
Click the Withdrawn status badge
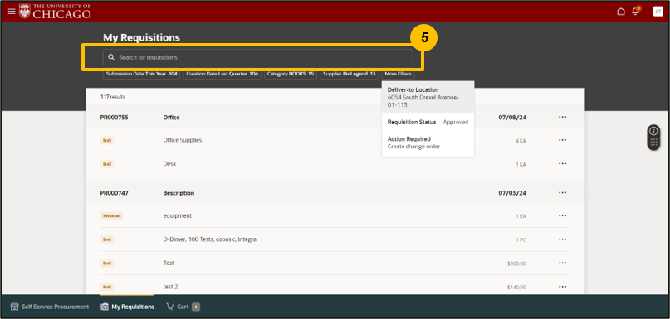[x=112, y=215]
